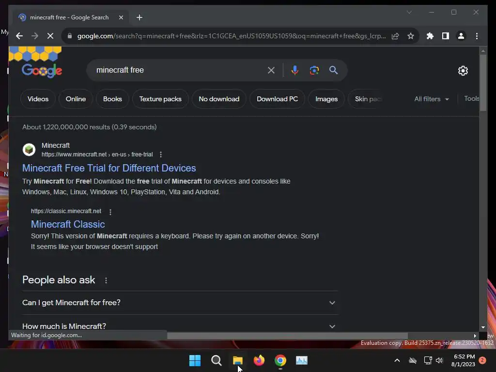The width and height of the screenshot is (496, 372).
Task: Open search Tools
Action: point(472,98)
